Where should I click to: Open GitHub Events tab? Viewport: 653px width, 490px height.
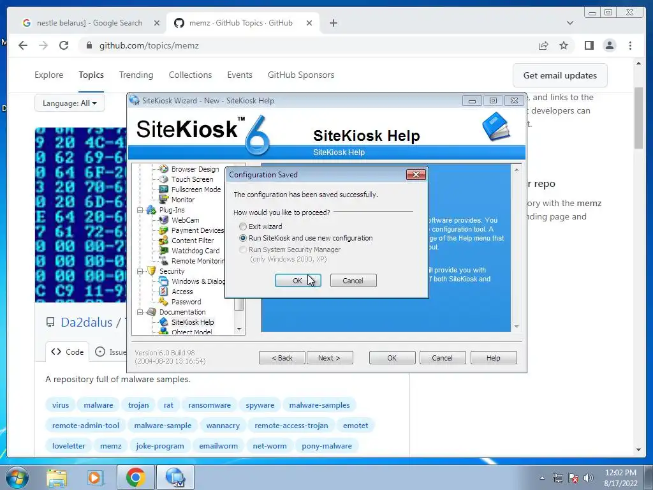click(240, 75)
